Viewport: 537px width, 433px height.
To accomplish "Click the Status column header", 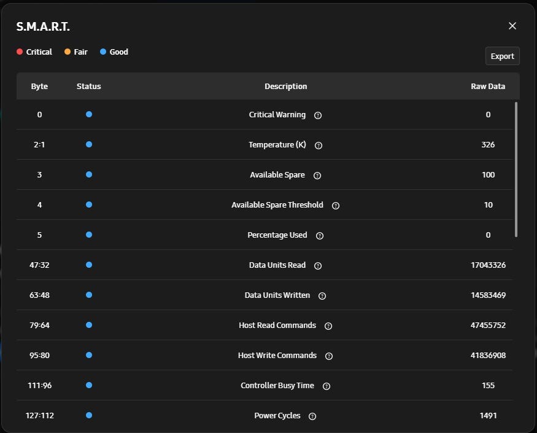I will 89,87.
